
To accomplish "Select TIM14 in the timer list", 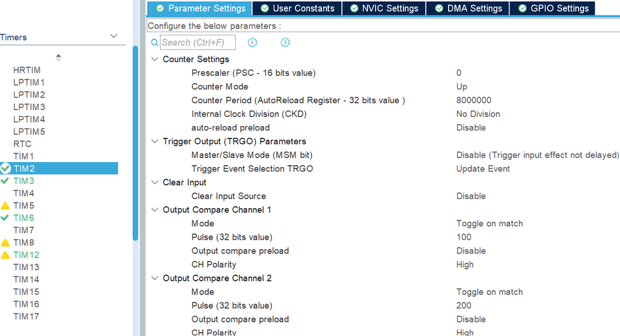I will (26, 279).
